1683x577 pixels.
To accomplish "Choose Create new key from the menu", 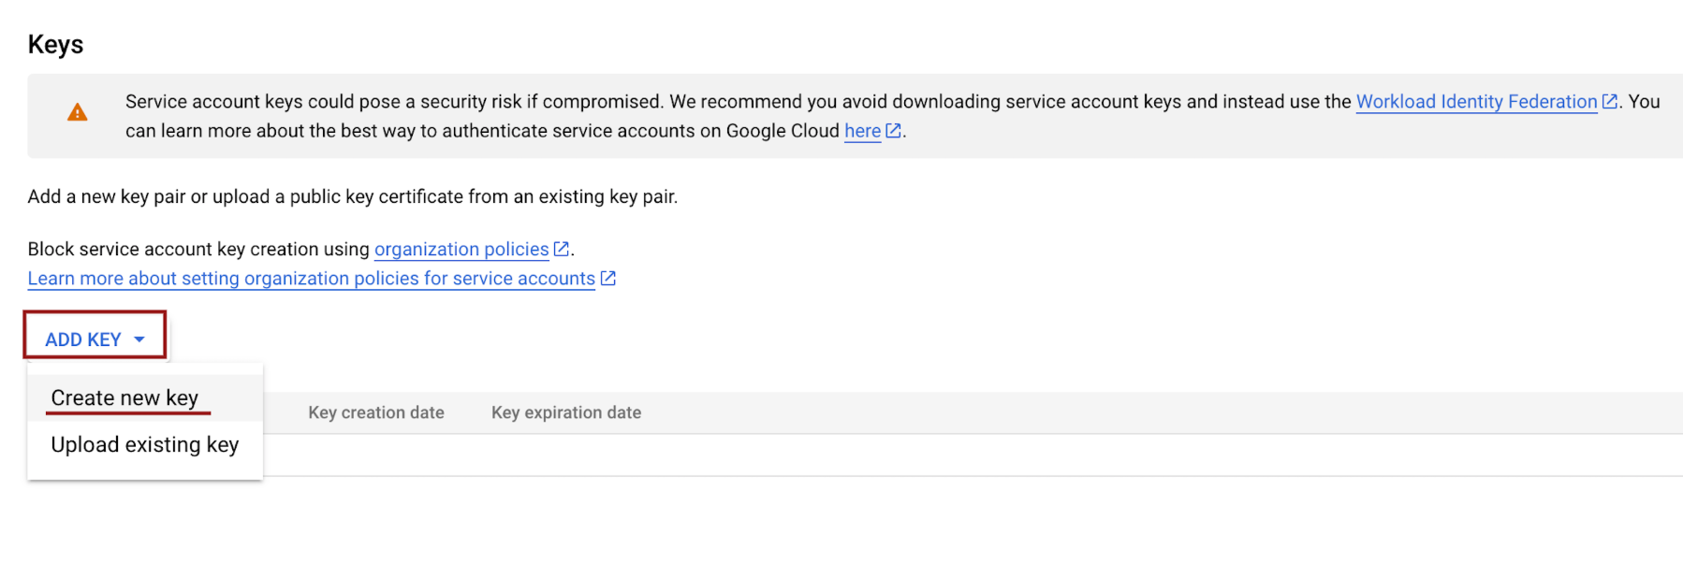I will click(124, 398).
